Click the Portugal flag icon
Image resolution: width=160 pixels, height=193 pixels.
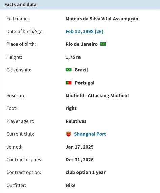point(69,83)
